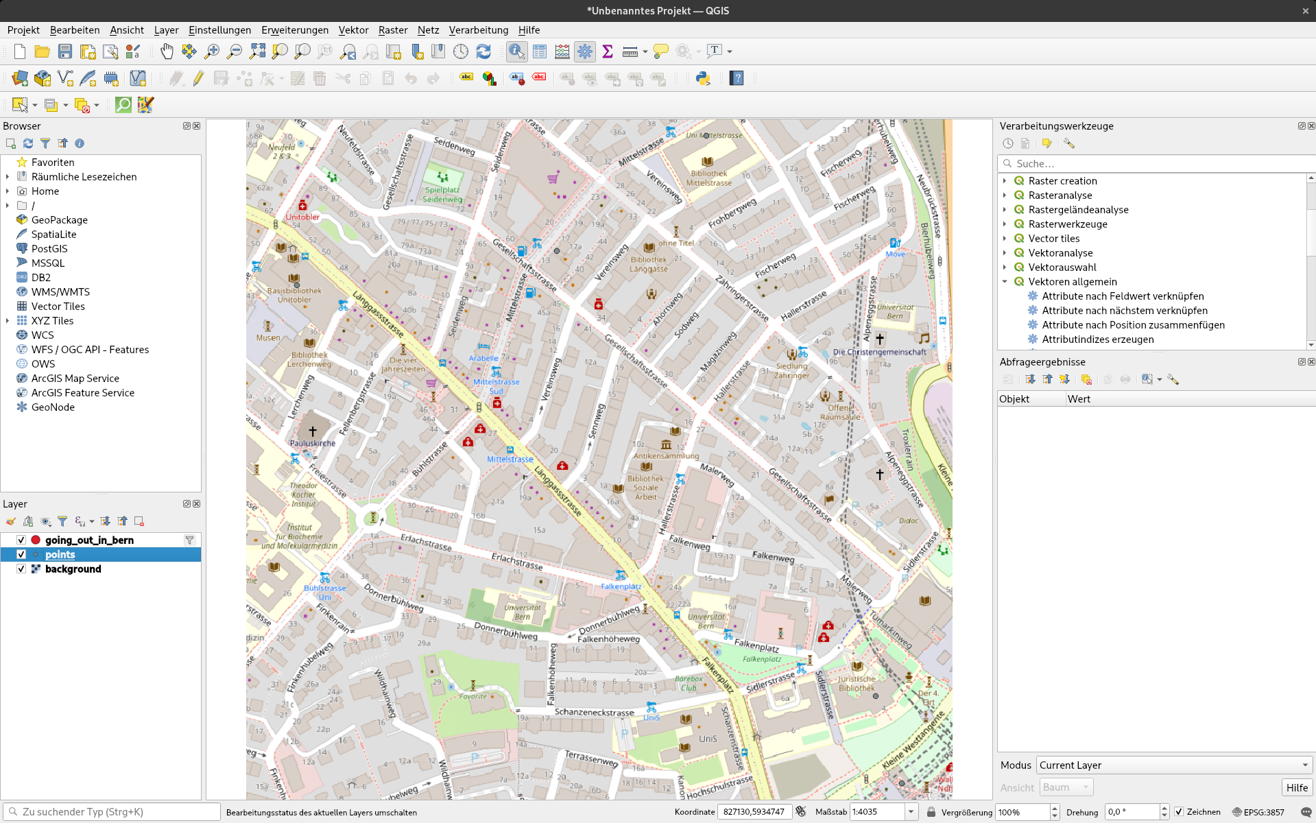Toggle visibility of going_out_in_bern layer

tap(21, 540)
